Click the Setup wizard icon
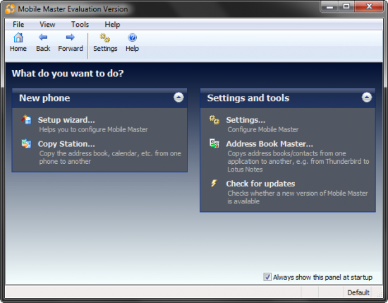The image size is (388, 303). click(26, 120)
